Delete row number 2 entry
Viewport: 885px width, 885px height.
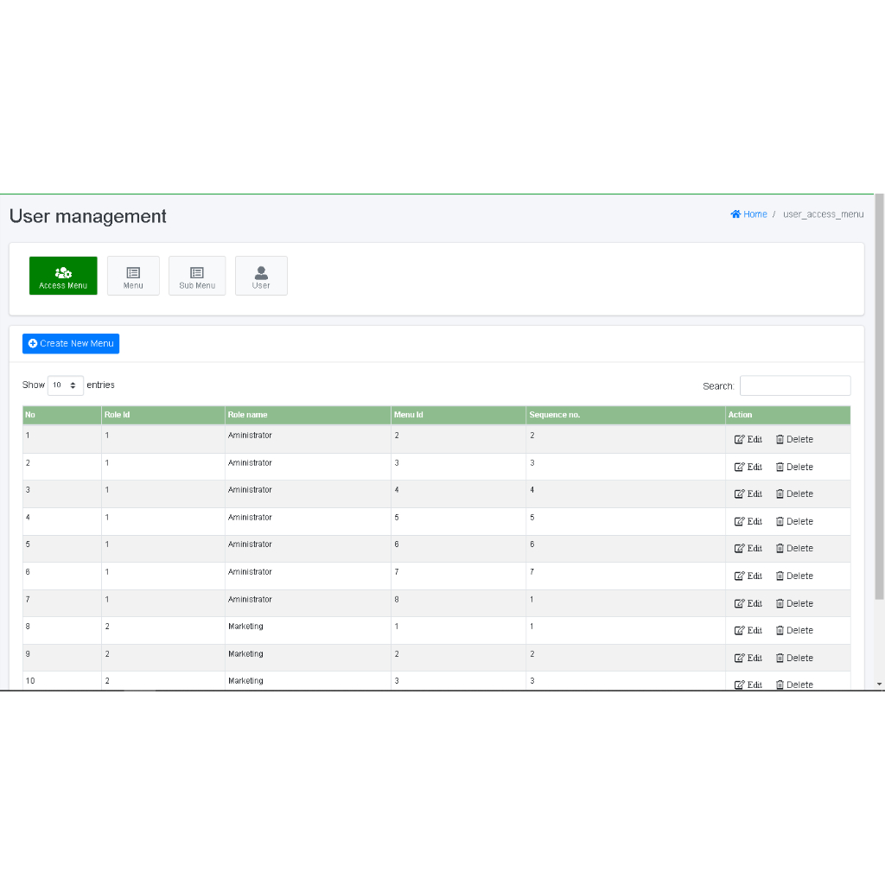794,467
